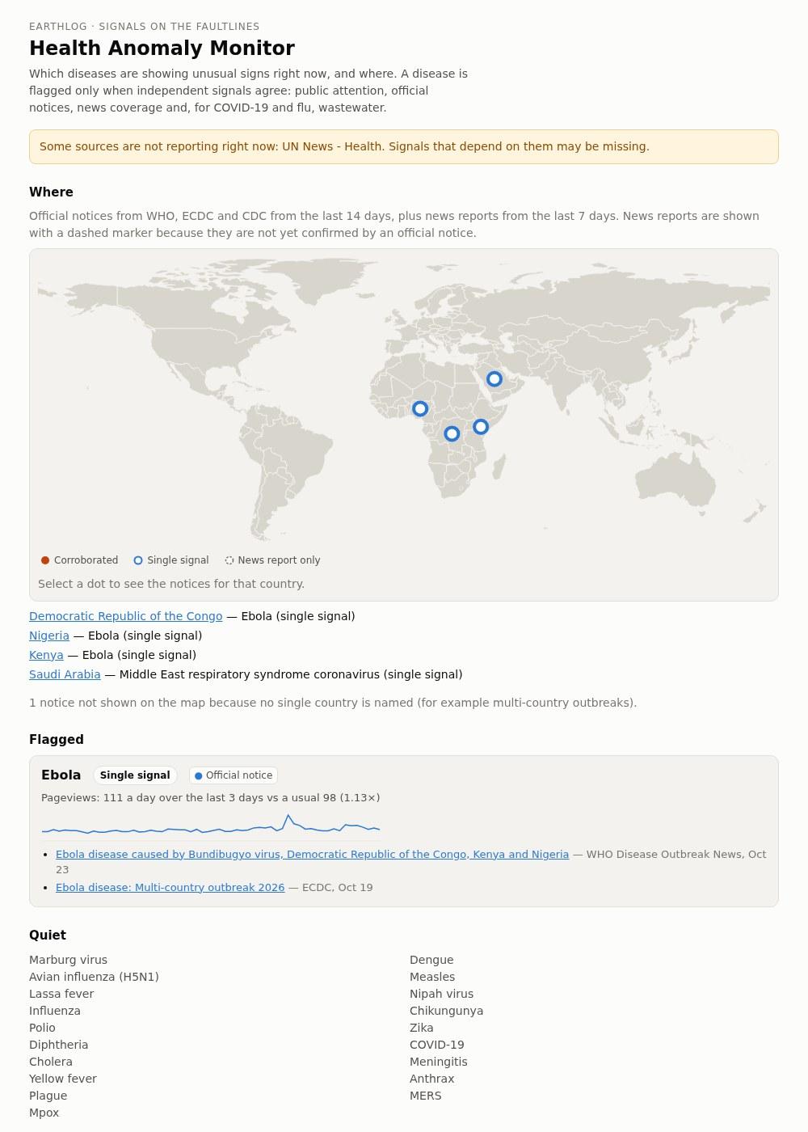Open the Saudi Arabia country link
The height and width of the screenshot is (1132, 808).
click(x=65, y=674)
